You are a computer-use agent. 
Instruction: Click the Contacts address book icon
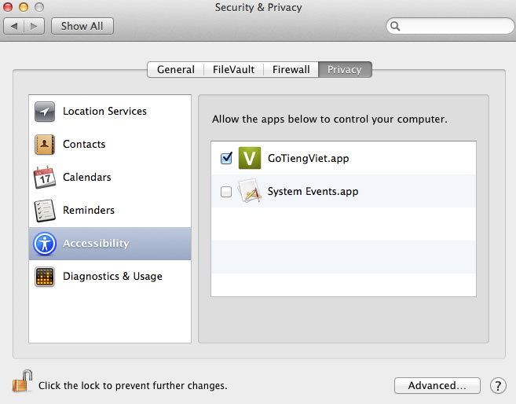(x=45, y=145)
